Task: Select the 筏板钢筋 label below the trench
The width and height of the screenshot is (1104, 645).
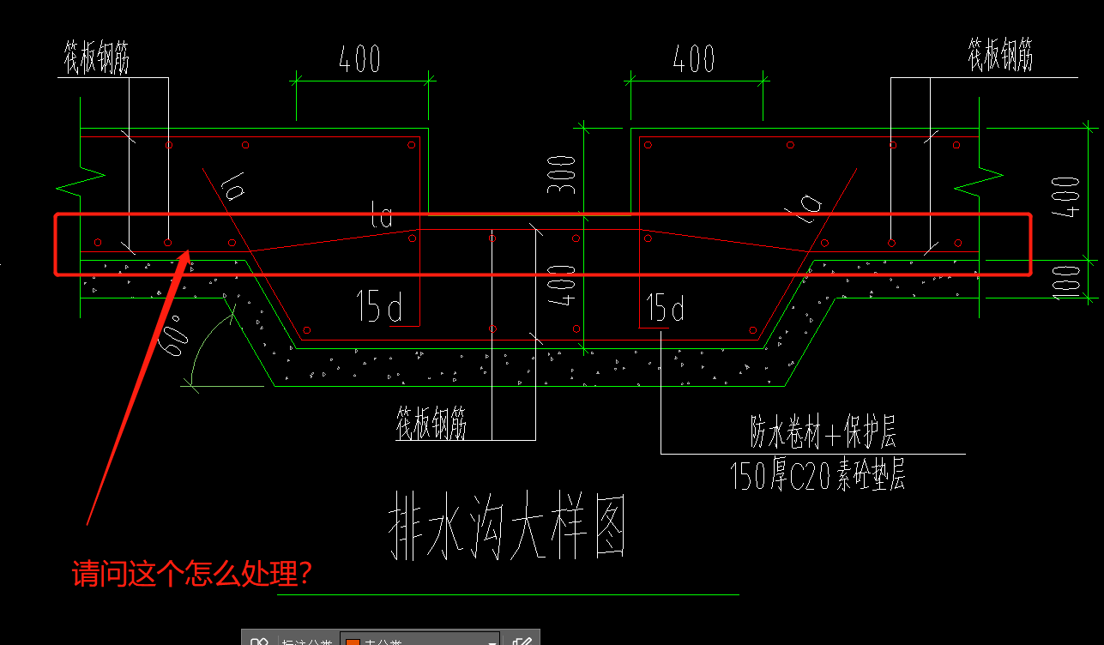Action: pyautogui.click(x=431, y=423)
